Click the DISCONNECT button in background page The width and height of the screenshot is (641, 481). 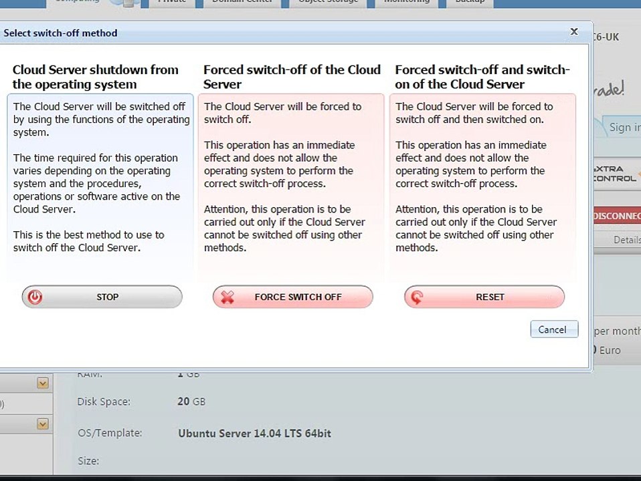point(617,216)
